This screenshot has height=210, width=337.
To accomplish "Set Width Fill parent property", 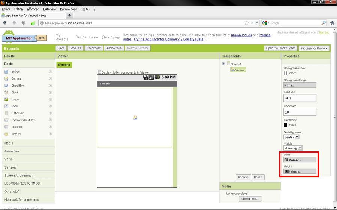I will point(300,160).
